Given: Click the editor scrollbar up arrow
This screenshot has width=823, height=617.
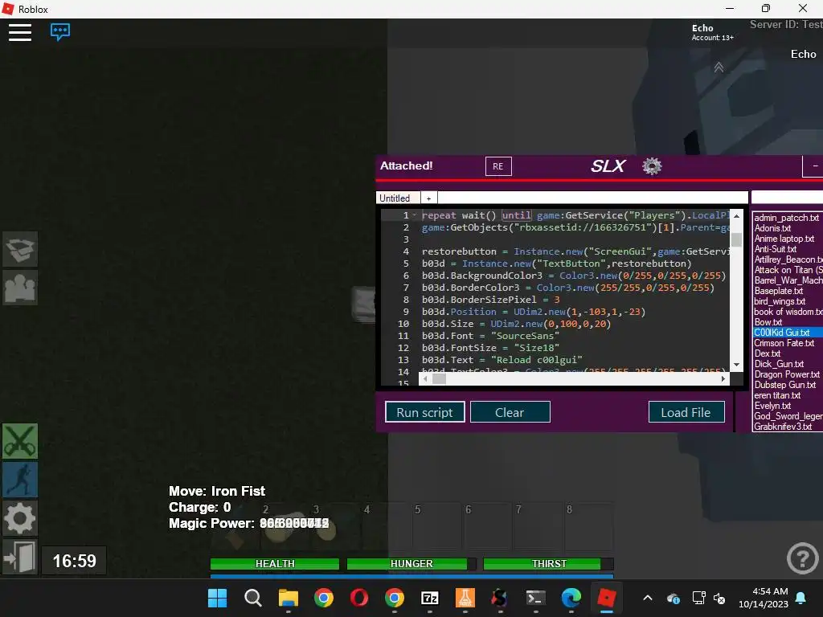Looking at the screenshot, I should click(x=736, y=215).
